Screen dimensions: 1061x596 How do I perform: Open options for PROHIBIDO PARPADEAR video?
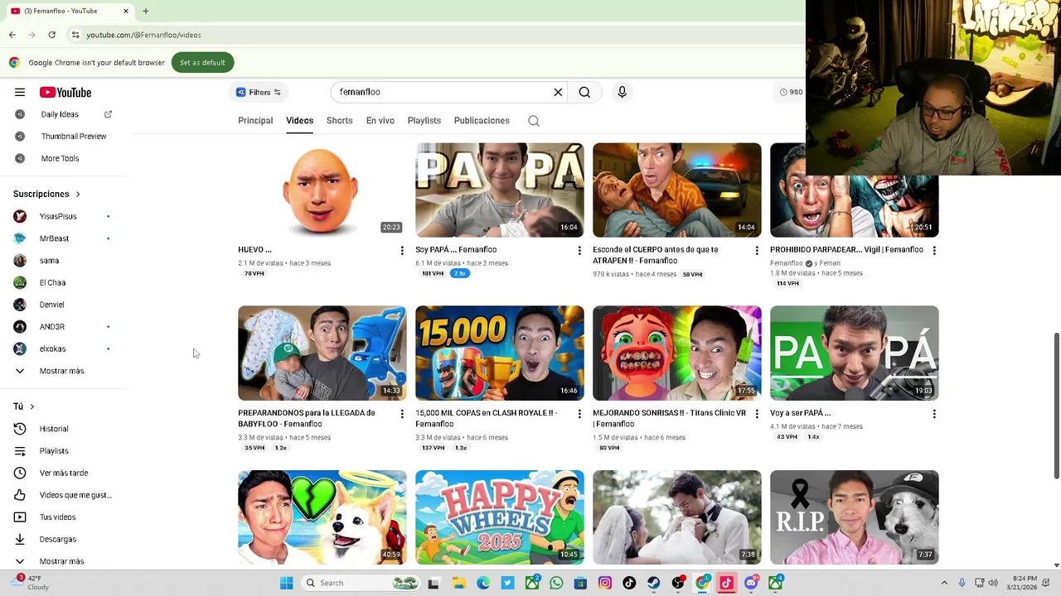point(934,250)
